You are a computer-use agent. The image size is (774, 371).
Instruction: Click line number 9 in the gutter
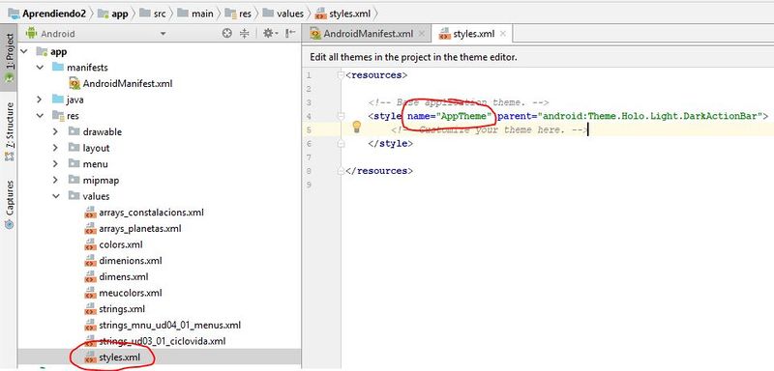tap(309, 185)
